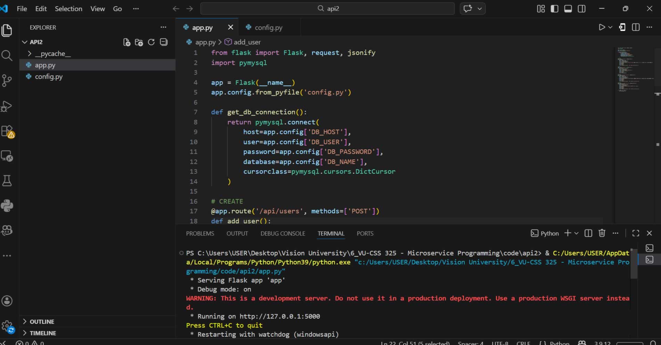
Task: Click the New File icon in Explorer
Action: click(x=127, y=42)
